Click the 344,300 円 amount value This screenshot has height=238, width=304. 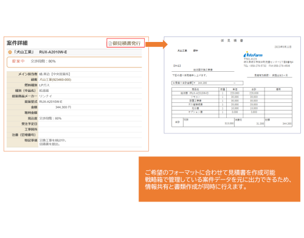63,107
